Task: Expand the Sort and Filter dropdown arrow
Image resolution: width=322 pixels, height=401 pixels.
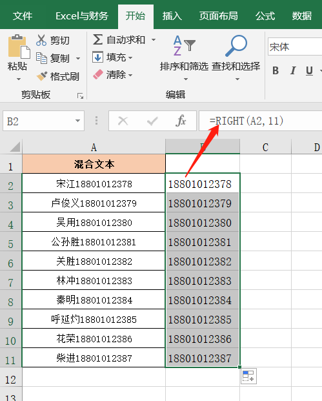Action: [x=186, y=79]
